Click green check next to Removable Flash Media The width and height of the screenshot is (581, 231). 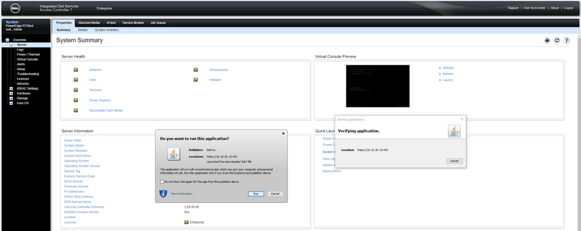(76, 111)
